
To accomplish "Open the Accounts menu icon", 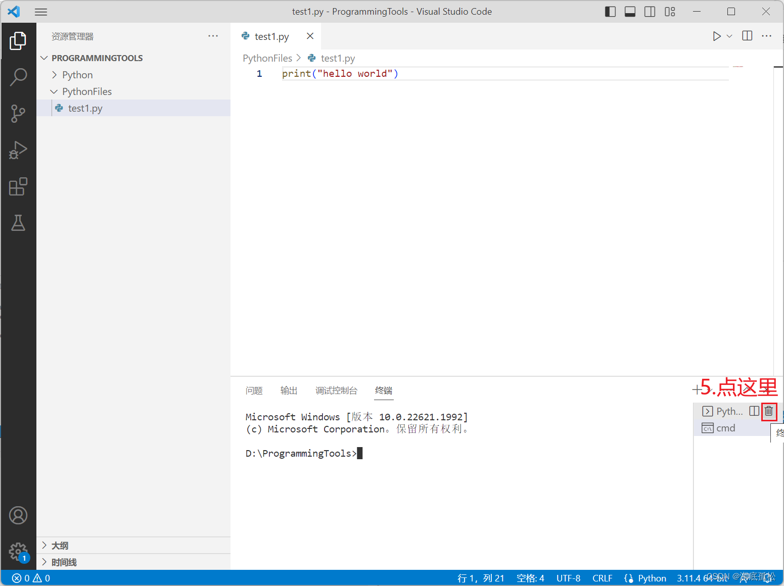I will click(18, 515).
